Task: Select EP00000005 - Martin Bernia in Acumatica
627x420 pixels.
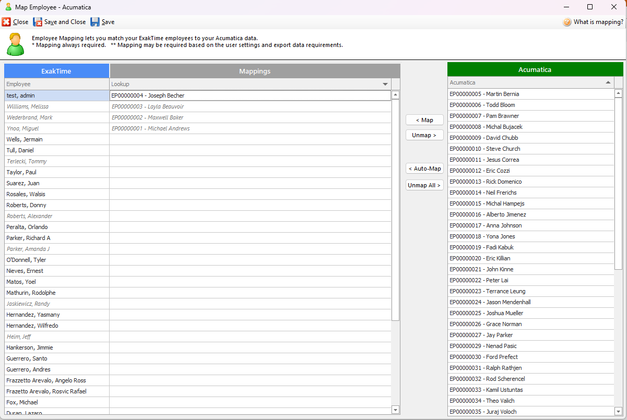Action: (x=531, y=94)
